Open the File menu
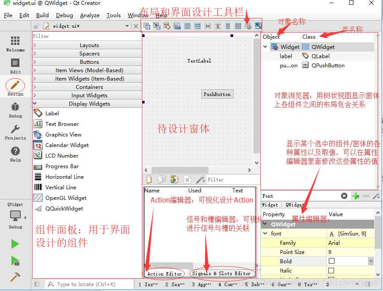The image size is (383, 291). [8, 15]
